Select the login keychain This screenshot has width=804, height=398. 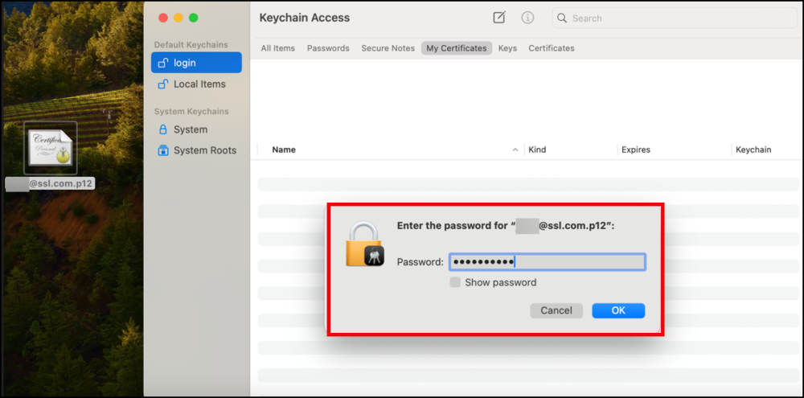195,63
